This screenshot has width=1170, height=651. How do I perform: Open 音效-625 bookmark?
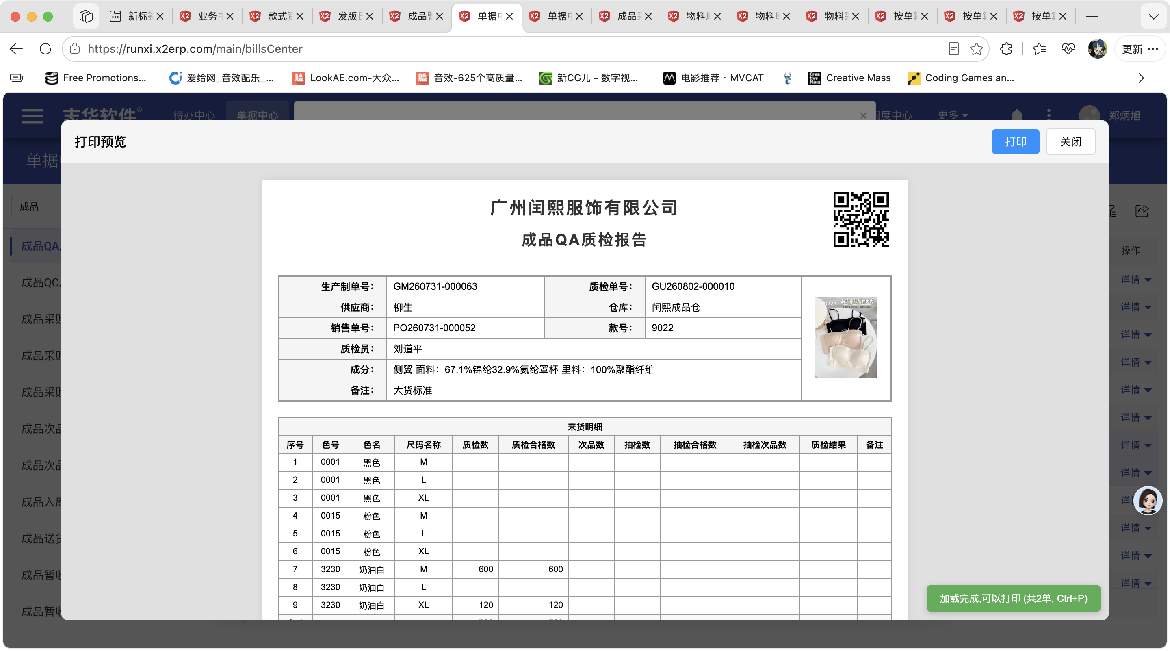(470, 78)
